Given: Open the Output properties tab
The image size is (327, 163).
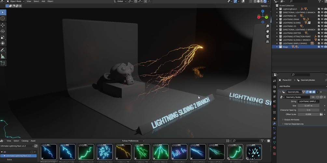Looking at the screenshot, I should [x=274, y=92].
